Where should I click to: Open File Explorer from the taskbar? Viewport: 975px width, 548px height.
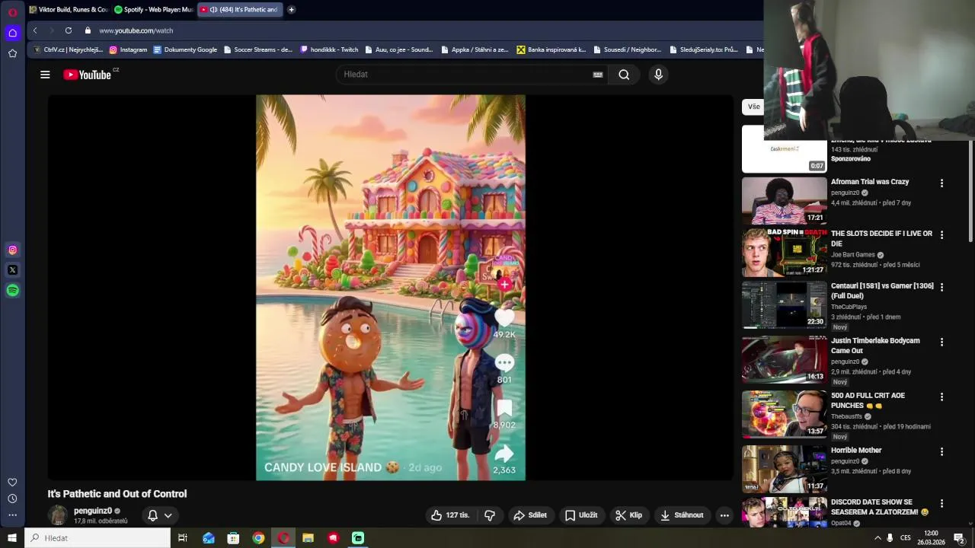[308, 538]
